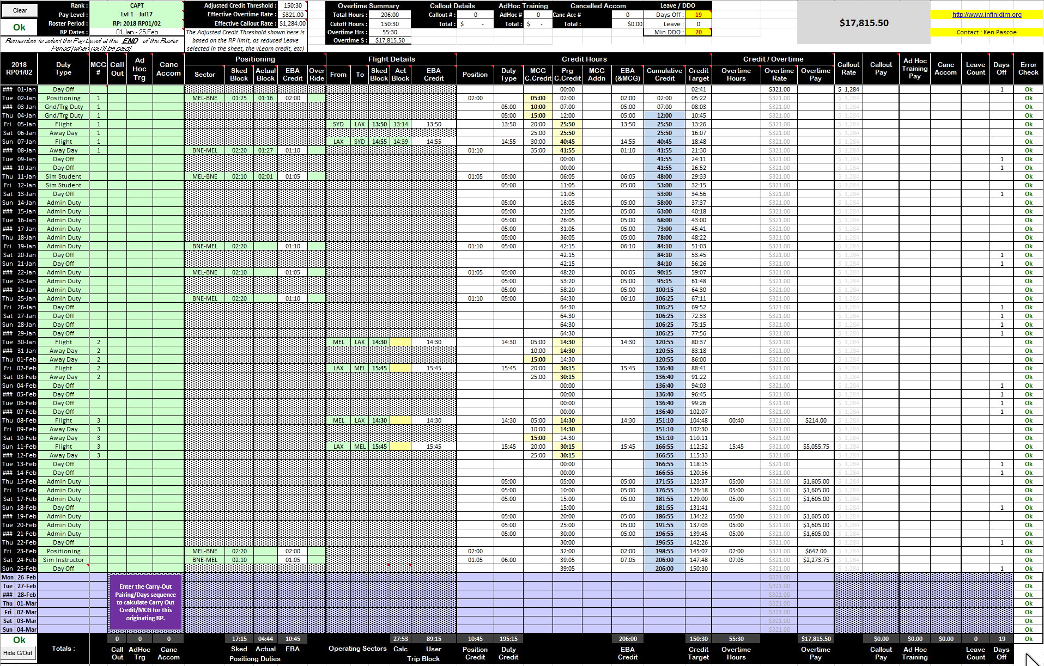Select RP Dates cell 01.Jan - 25.Feb
This screenshot has width=1044, height=666.
point(137,32)
